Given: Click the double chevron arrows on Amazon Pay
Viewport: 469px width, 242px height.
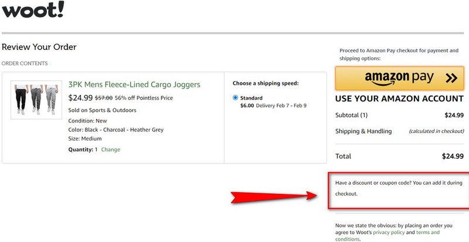Looking at the screenshot, I should tap(451, 78).
